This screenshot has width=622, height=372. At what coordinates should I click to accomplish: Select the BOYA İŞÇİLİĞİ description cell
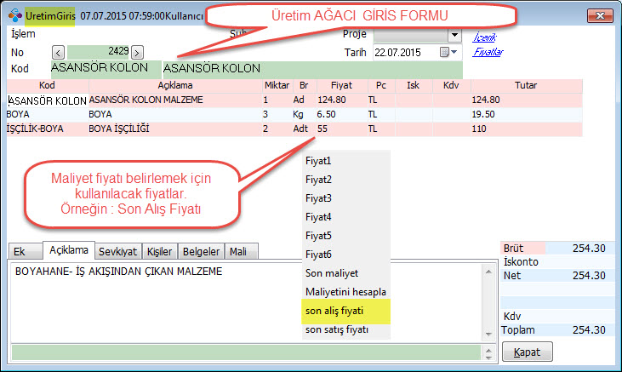point(174,129)
